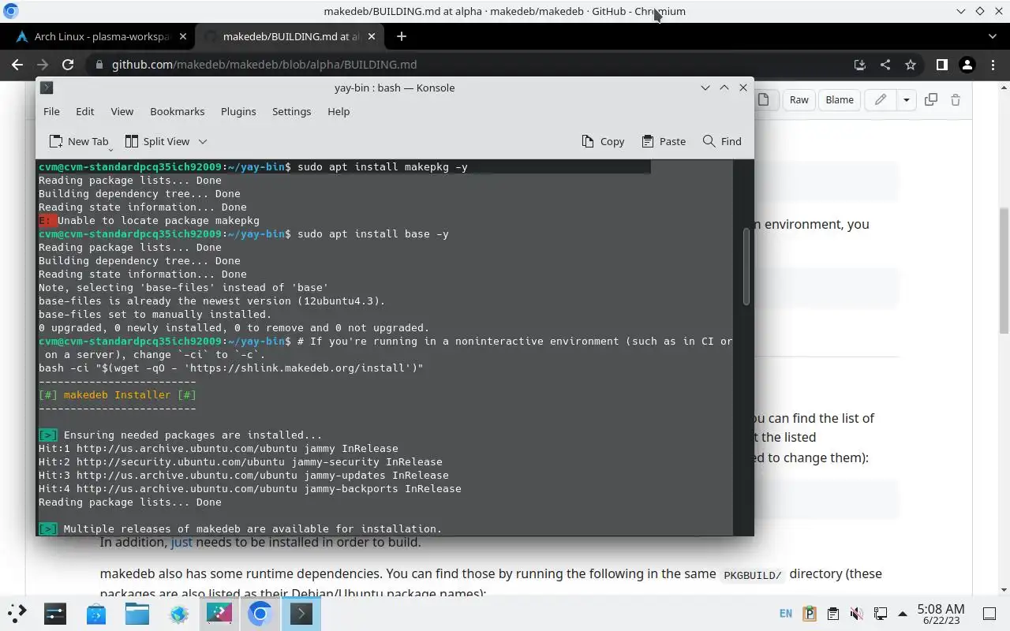Click the pink and teal app icon in taskbar

[219, 613]
